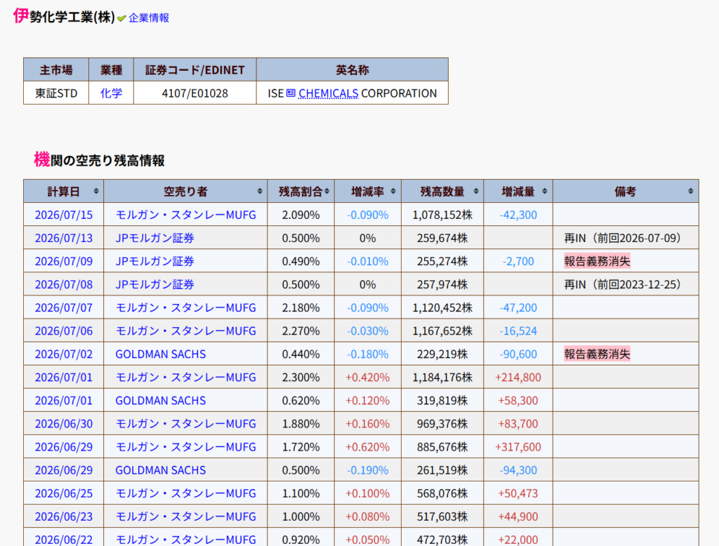719x546 pixels.
Task: Select the -94,300 change amount
Action: (x=518, y=470)
